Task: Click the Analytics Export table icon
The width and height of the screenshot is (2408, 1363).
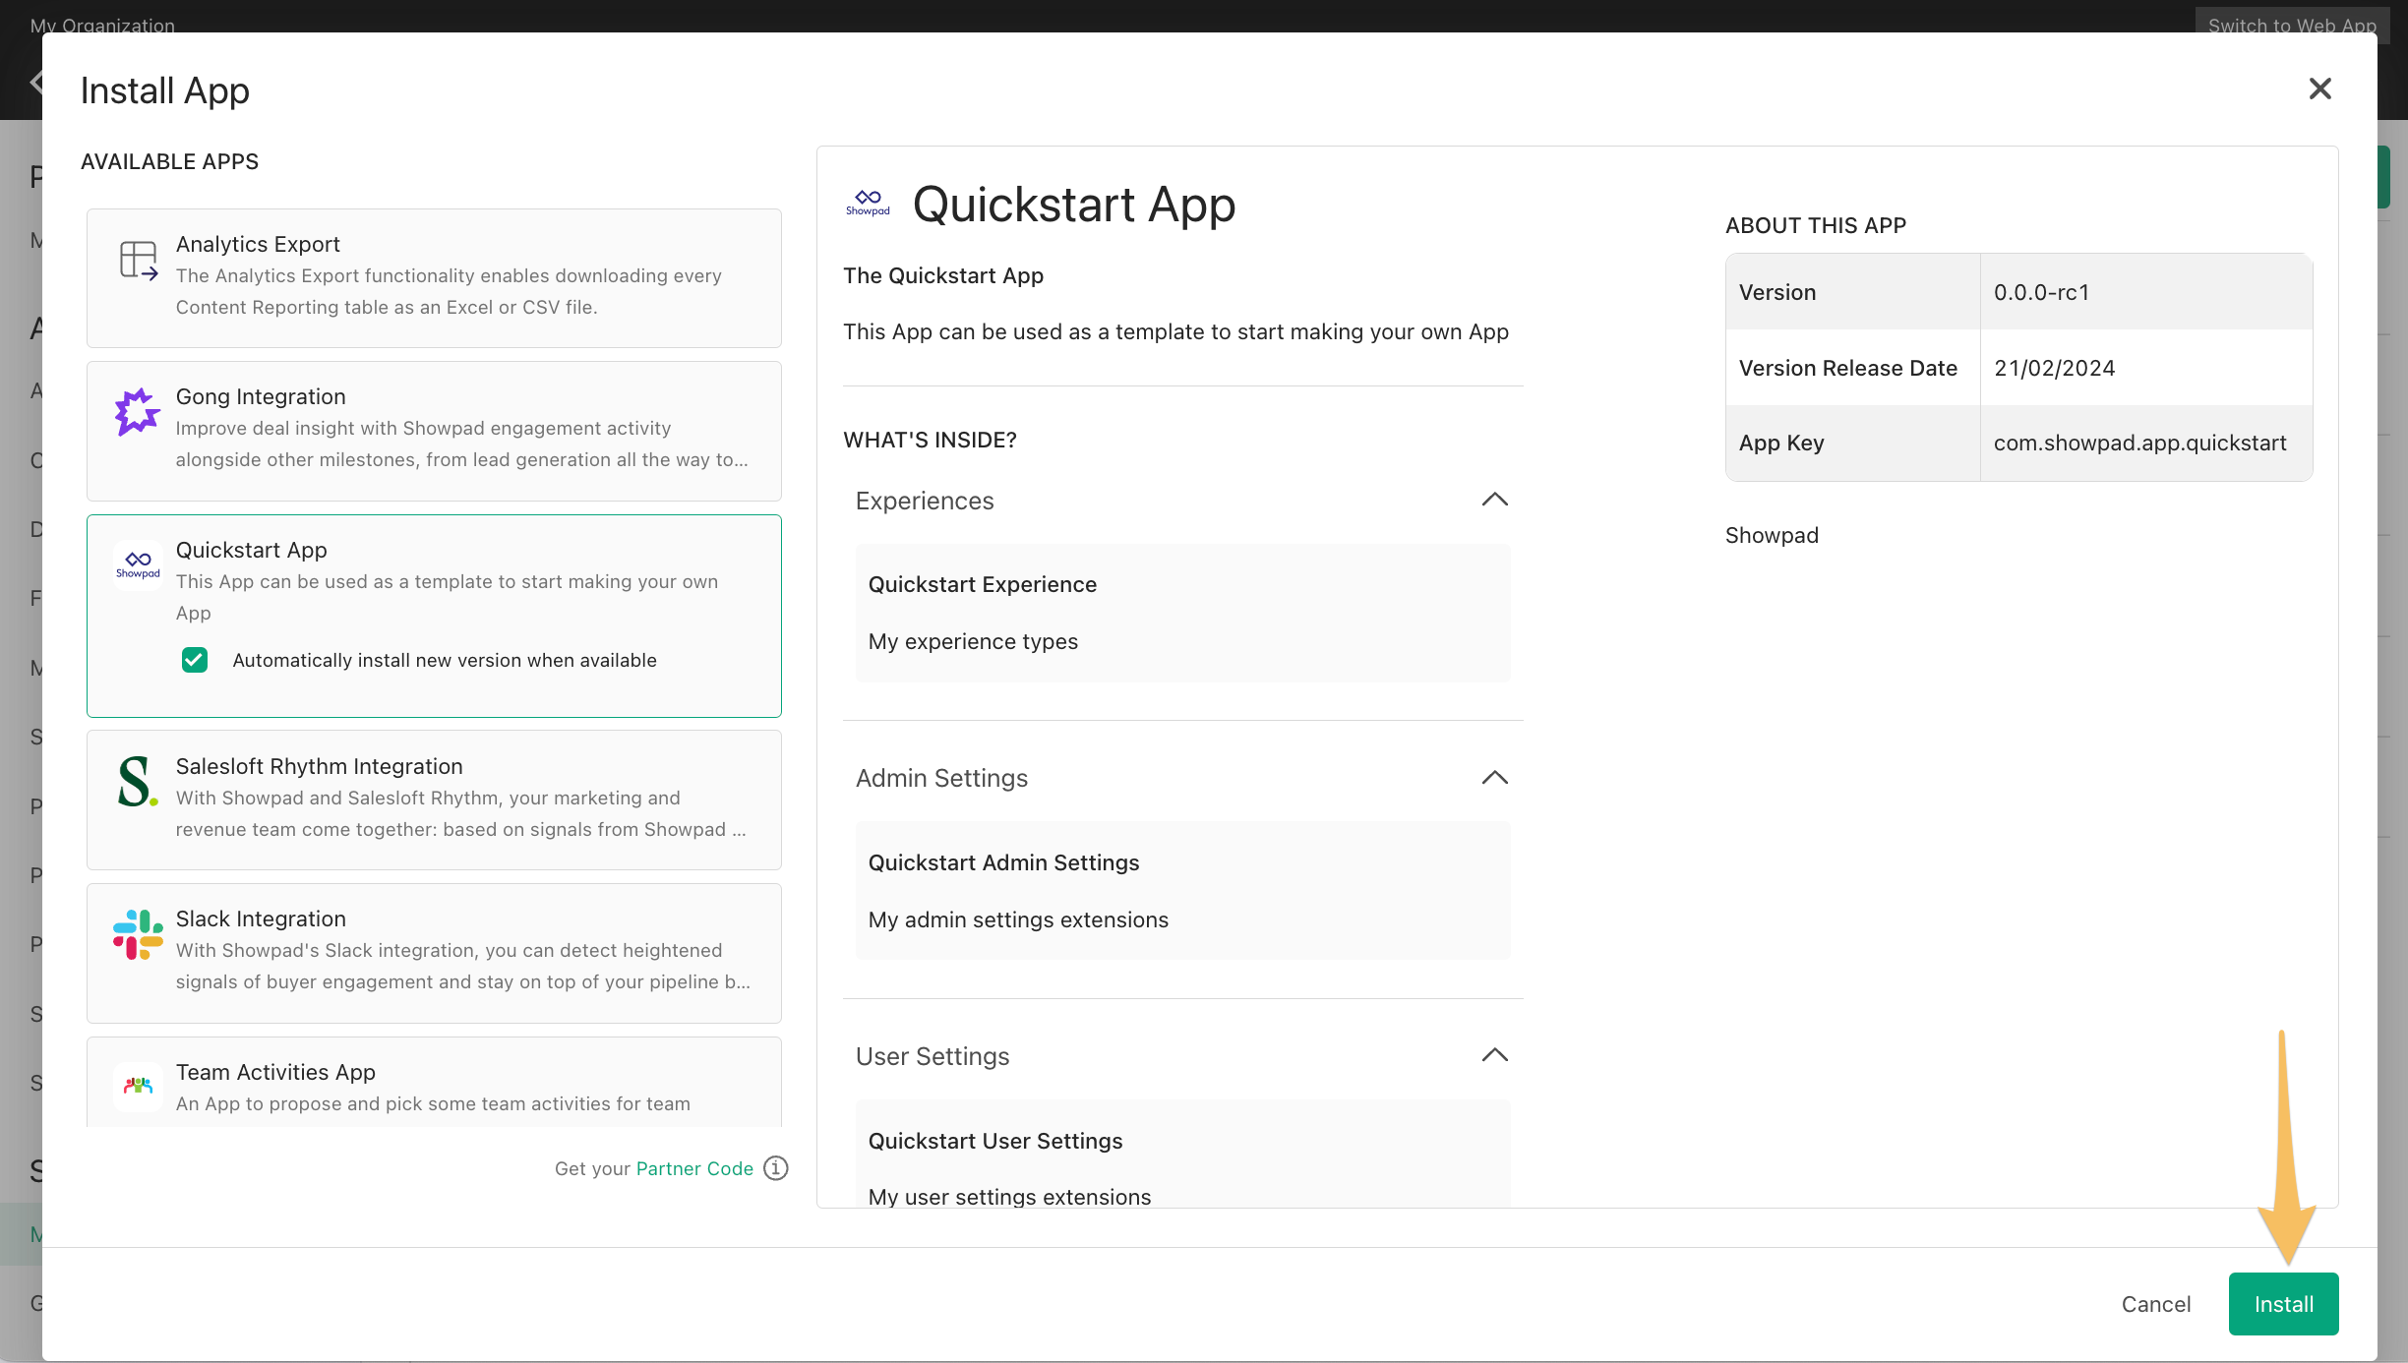Action: 138,261
